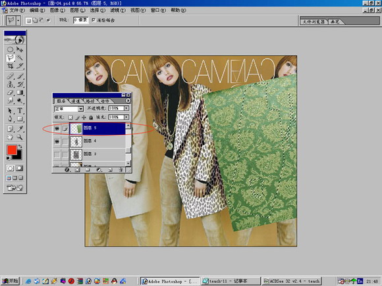Select the Move tool
Image resolution: width=382 pixels, height=286 pixels.
tap(20, 49)
